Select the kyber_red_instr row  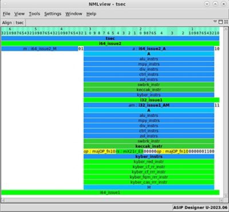pyautogui.click(x=149, y=162)
